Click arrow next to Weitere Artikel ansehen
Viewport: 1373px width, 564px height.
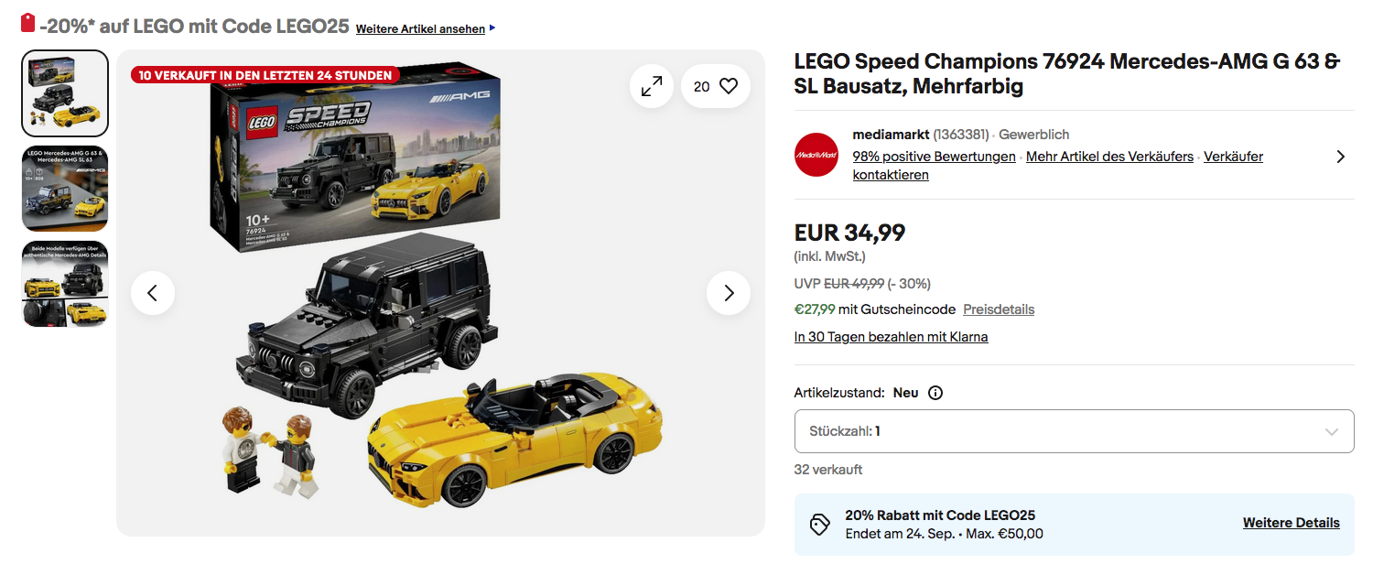(x=492, y=28)
